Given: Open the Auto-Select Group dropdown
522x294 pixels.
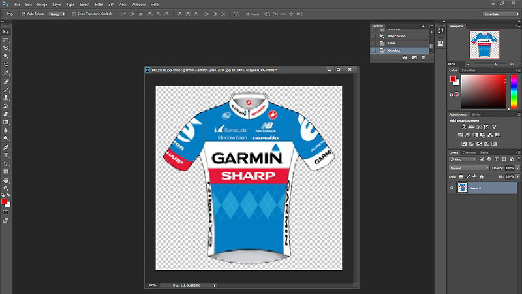Looking at the screenshot, I should [57, 14].
